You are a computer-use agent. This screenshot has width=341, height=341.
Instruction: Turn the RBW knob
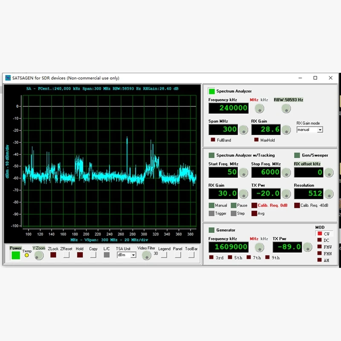(286, 108)
